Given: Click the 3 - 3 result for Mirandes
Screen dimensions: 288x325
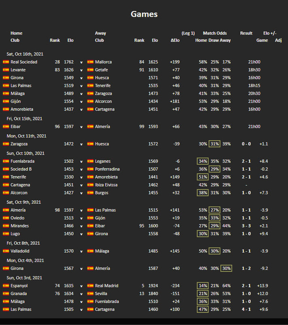Looking at the screenshot, I should (246, 226).
